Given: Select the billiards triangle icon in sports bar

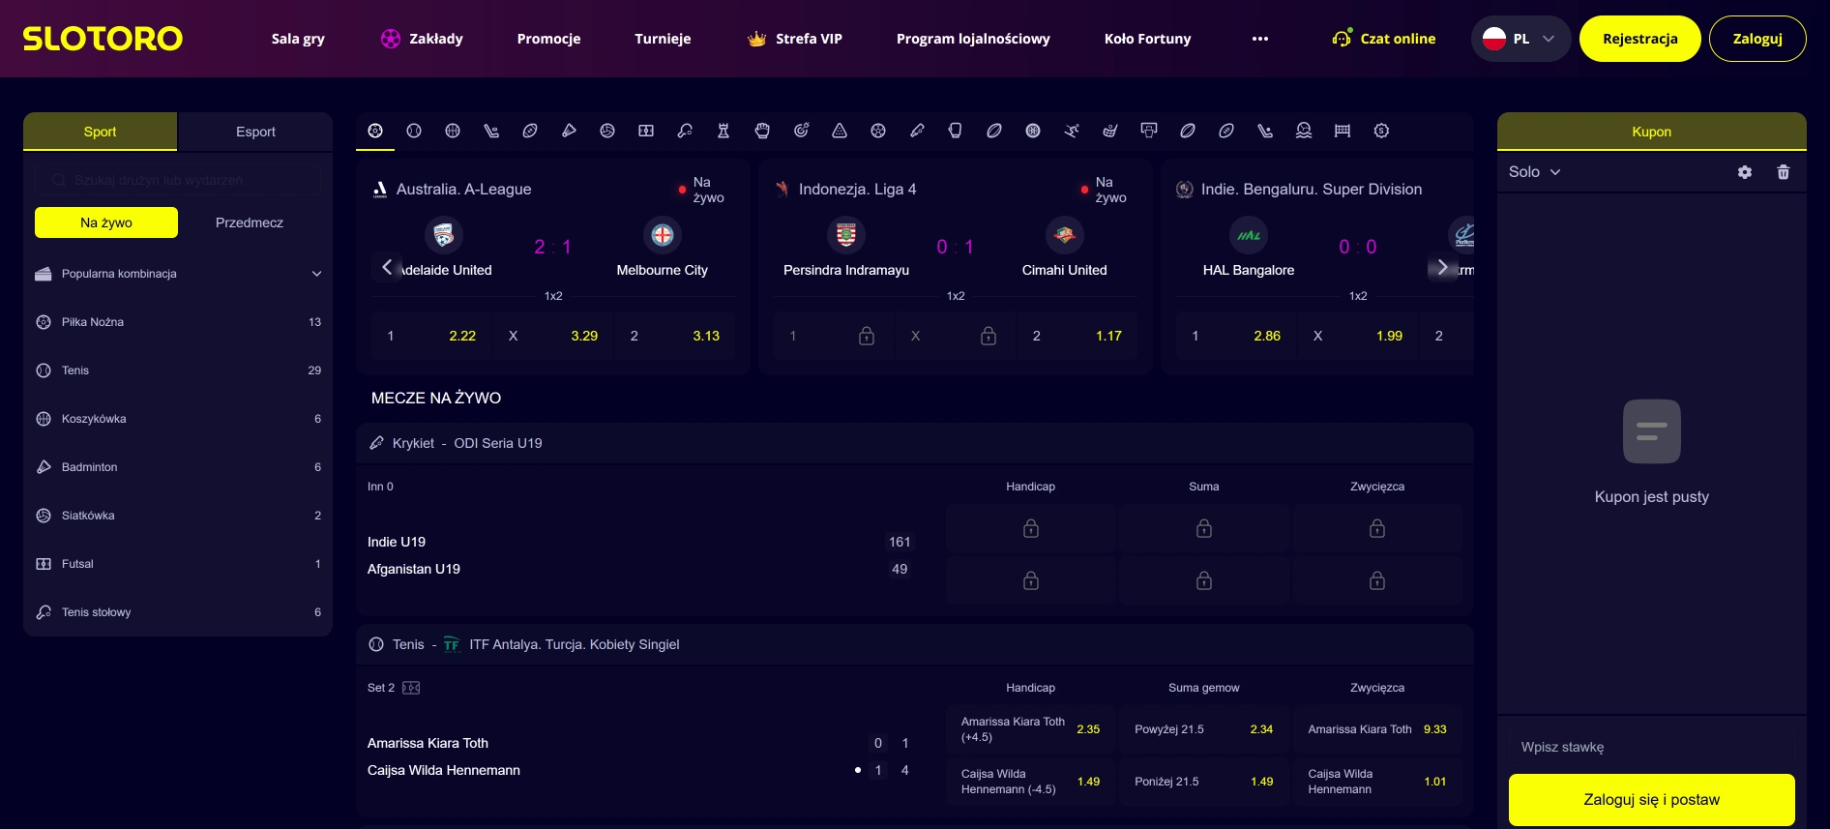Looking at the screenshot, I should [840, 131].
